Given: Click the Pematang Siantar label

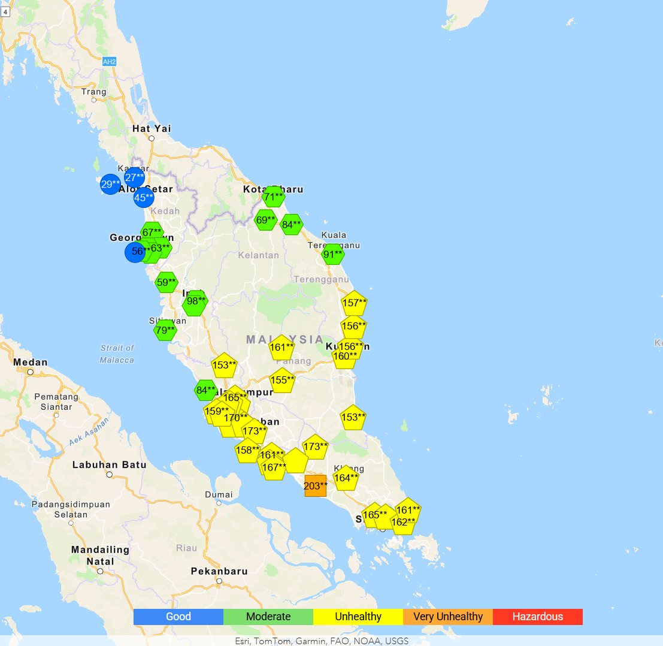Looking at the screenshot, I should [56, 402].
